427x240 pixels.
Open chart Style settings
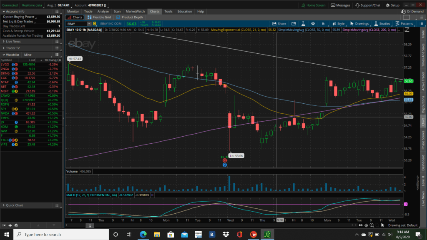click(338, 24)
